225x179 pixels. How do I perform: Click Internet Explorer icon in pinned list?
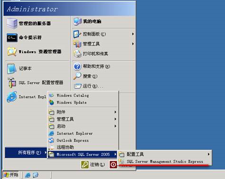click(x=12, y=97)
